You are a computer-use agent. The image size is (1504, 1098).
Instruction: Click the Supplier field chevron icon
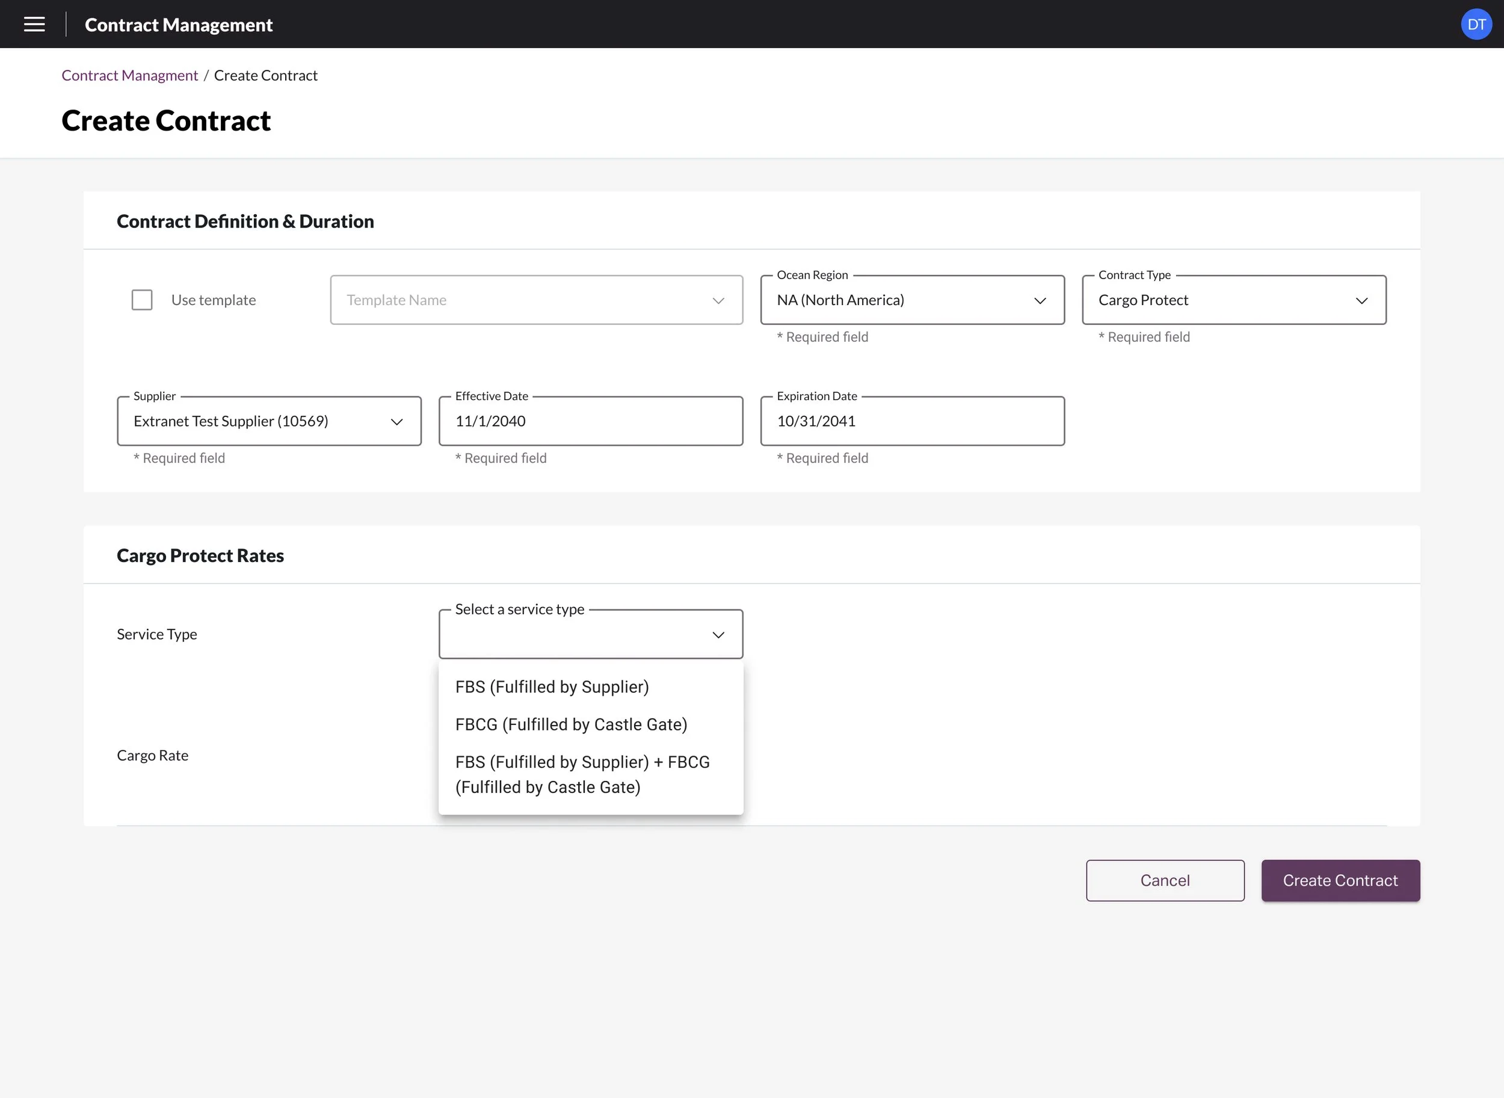click(396, 421)
